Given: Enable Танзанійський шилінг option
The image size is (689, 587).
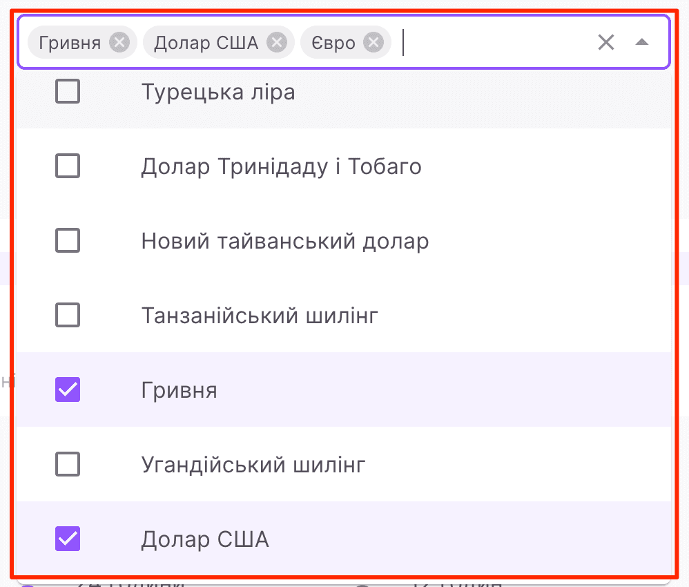Looking at the screenshot, I should coord(67,315).
